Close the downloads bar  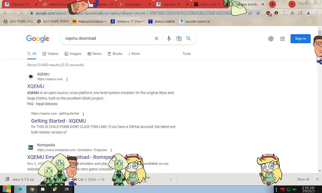pos(317,179)
